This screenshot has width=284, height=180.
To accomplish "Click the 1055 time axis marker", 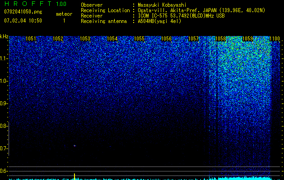I will tap(139, 39).
